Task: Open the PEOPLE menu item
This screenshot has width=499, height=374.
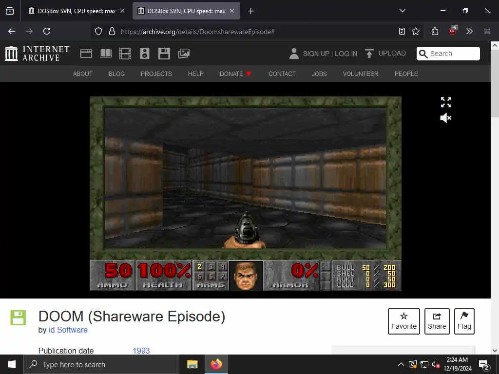Action: [406, 74]
